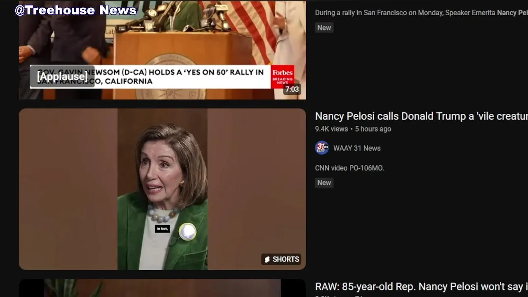
Task: Open the WAAY 31 News channel name link
Action: point(357,148)
